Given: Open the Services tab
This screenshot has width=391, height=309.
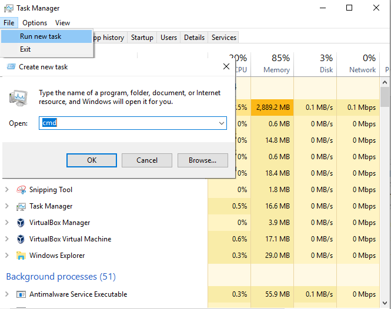Looking at the screenshot, I should click(223, 38).
